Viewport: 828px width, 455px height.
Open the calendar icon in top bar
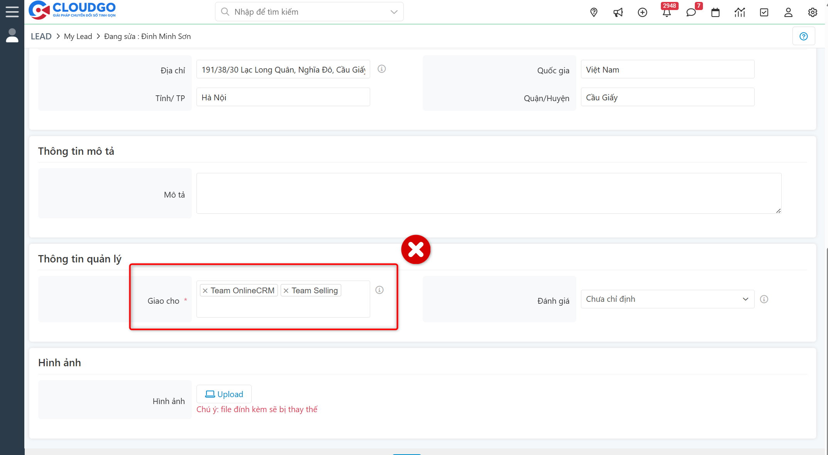point(715,12)
